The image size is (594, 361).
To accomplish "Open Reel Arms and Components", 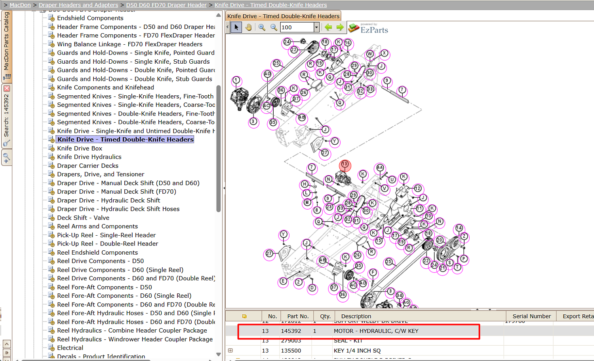I will coord(97,227).
